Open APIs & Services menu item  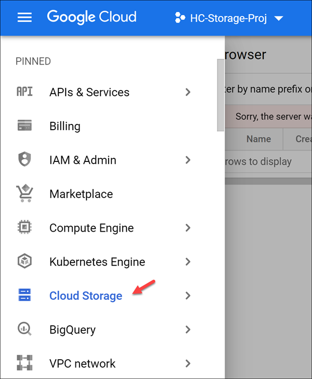[x=89, y=92]
